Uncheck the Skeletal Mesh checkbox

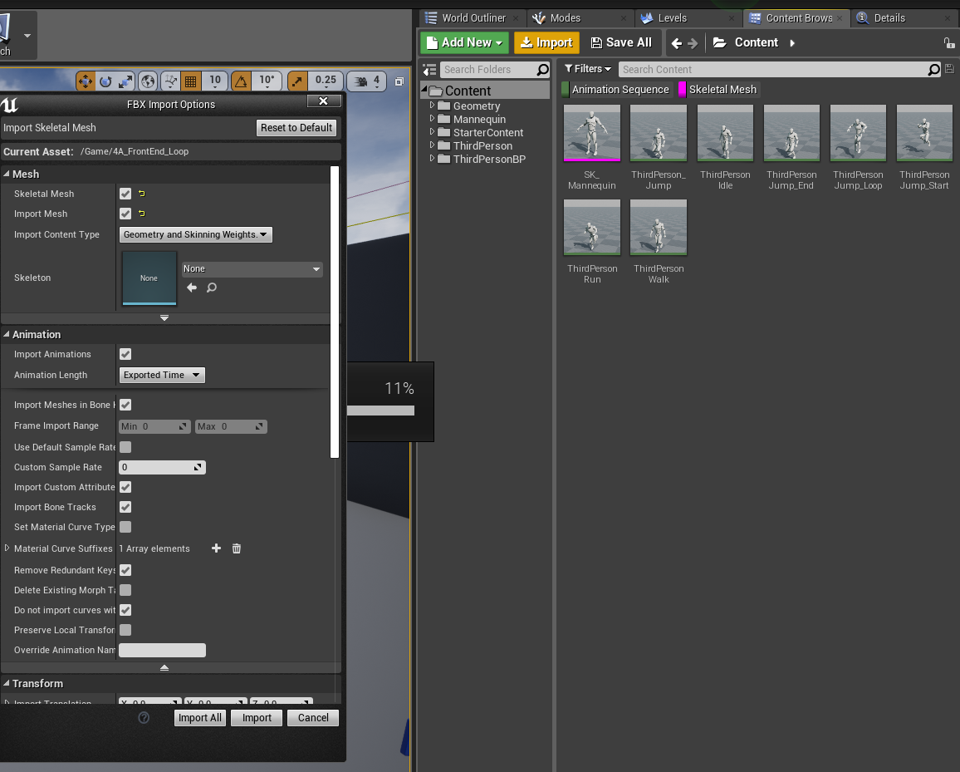click(x=125, y=194)
